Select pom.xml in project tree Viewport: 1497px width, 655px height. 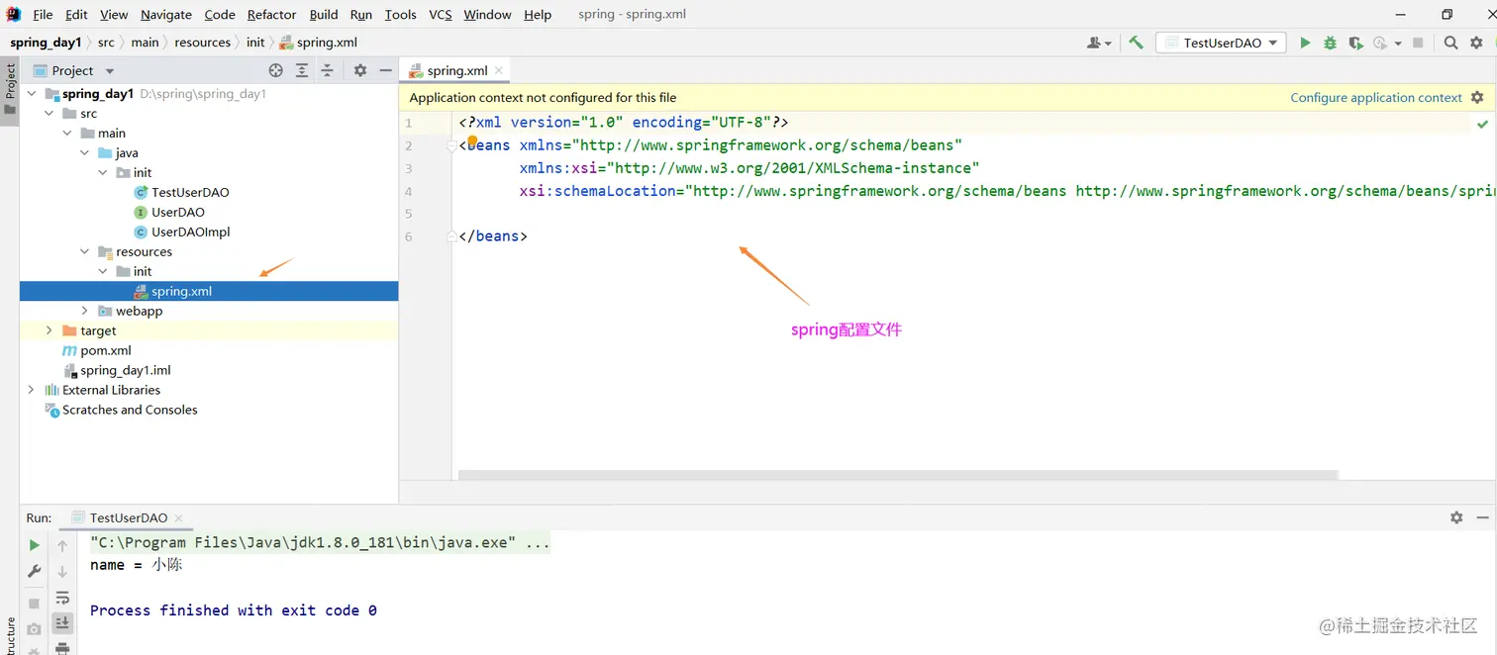(106, 350)
